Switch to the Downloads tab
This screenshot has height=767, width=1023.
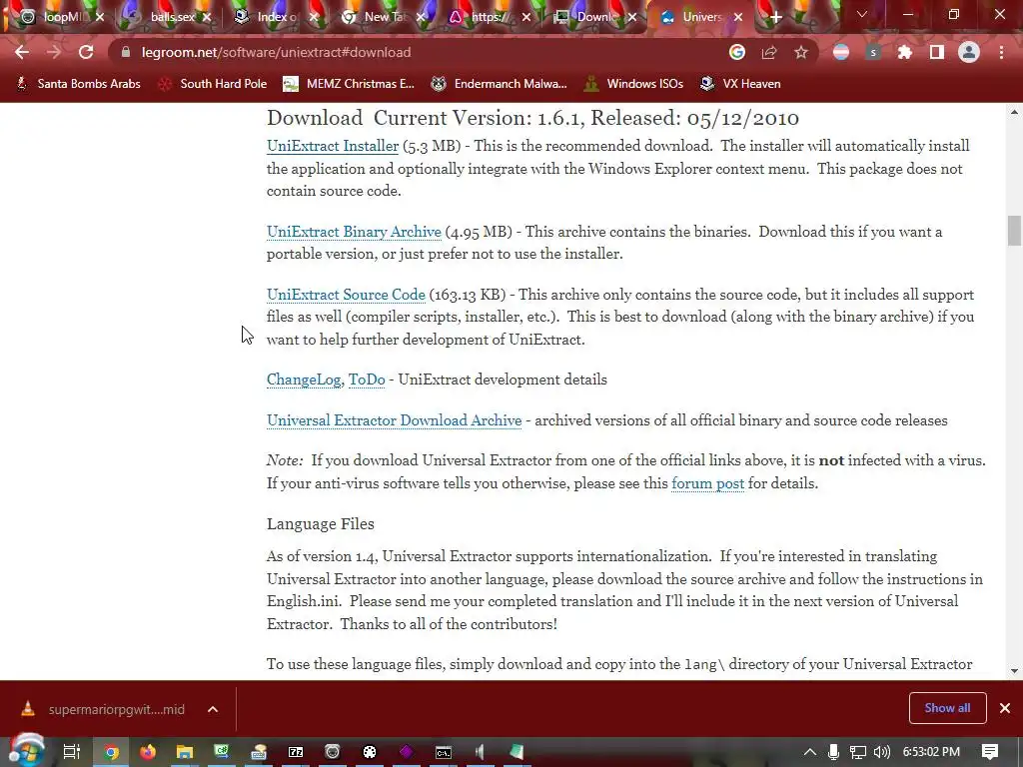coord(593,17)
